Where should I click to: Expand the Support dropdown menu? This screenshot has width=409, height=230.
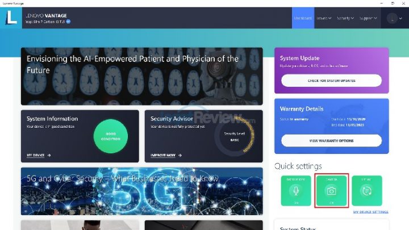[x=368, y=18]
